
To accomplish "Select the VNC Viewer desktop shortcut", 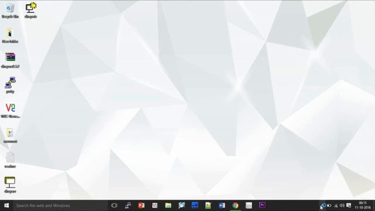I will (x=10, y=111).
